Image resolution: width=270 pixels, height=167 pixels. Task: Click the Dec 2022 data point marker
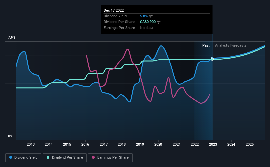pos(212,59)
